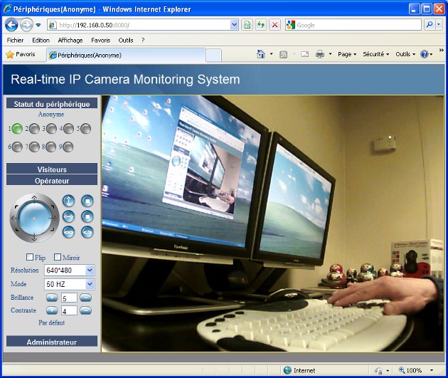
Task: Click the vertical patrol button
Action: pos(68,201)
